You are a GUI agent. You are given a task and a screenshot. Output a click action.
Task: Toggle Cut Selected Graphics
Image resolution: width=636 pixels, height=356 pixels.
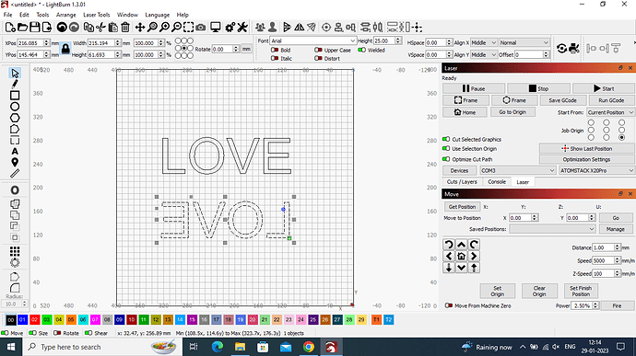point(446,139)
